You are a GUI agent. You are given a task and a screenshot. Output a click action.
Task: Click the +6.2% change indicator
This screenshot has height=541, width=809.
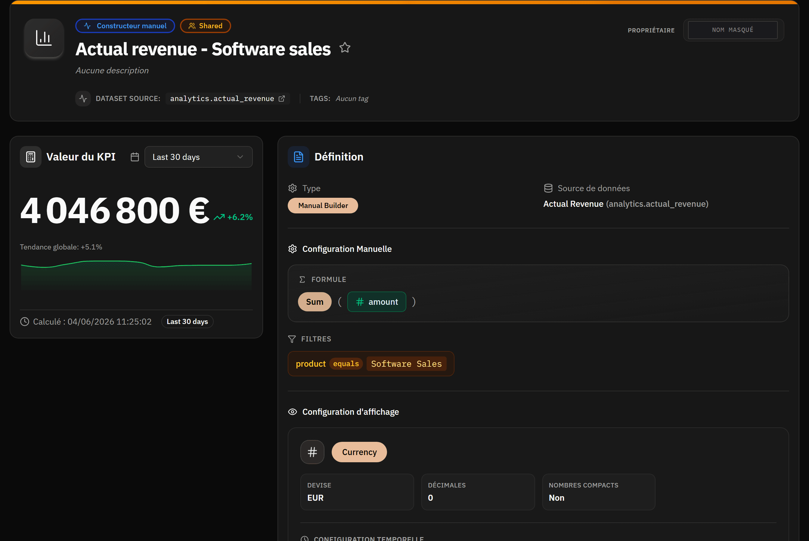pyautogui.click(x=240, y=217)
